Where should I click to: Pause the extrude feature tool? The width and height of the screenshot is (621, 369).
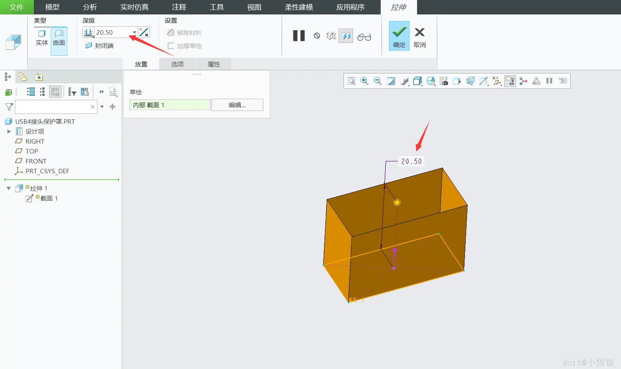coord(299,36)
